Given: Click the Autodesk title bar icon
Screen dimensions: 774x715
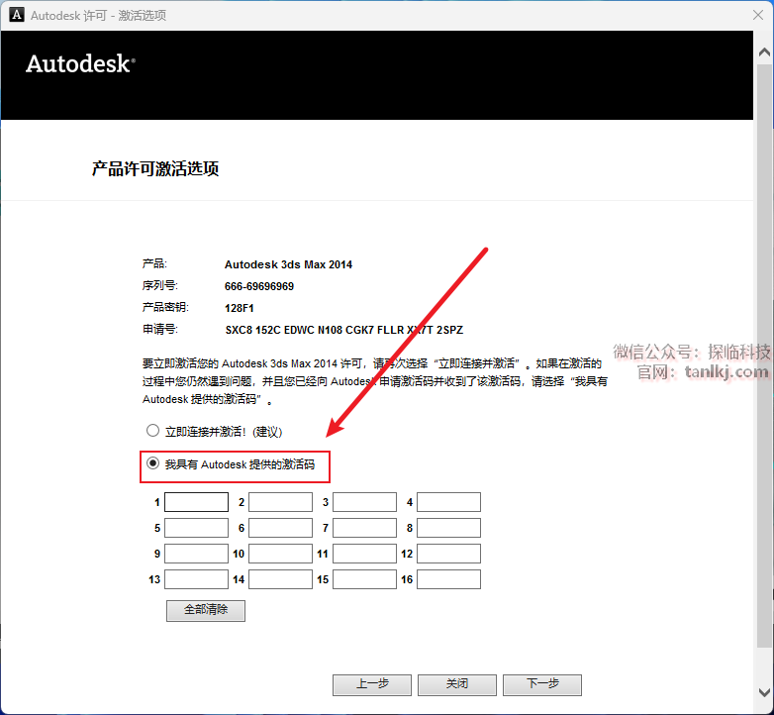Looking at the screenshot, I should (17, 15).
